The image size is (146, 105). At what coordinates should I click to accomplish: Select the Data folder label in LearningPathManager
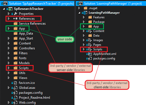click(x=96, y=36)
